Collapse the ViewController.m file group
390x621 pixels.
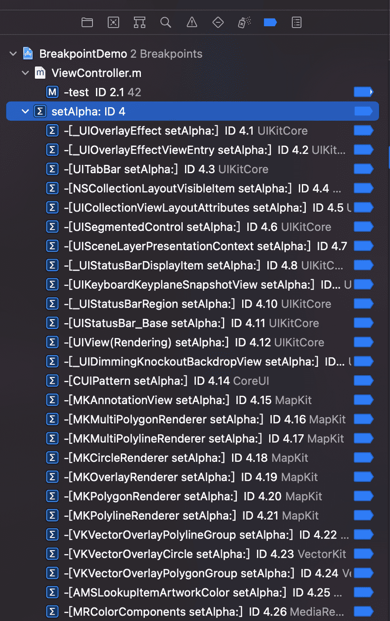coord(25,73)
